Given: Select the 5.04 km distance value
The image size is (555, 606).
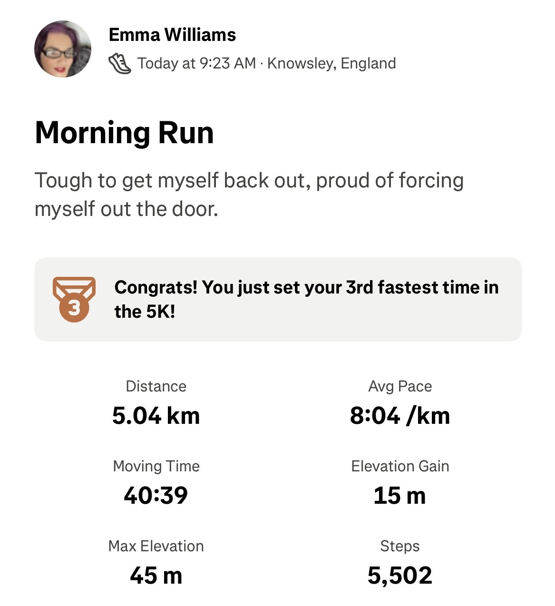Looking at the screenshot, I should [156, 416].
